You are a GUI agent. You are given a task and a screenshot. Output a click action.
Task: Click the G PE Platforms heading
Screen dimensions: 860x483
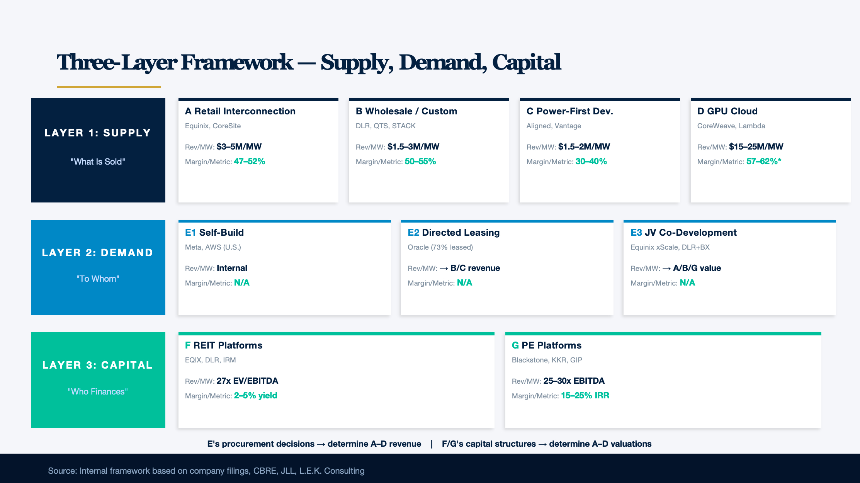point(547,345)
